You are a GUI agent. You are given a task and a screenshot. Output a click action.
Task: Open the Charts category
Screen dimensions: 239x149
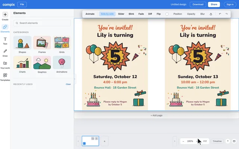pyautogui.click(x=22, y=64)
